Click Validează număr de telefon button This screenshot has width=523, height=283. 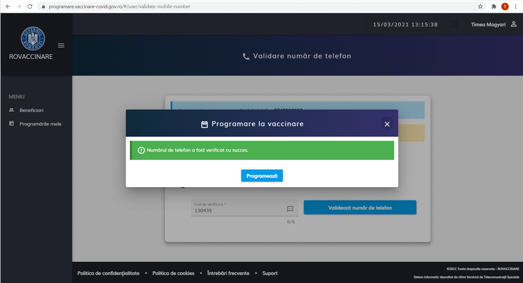[x=360, y=208]
